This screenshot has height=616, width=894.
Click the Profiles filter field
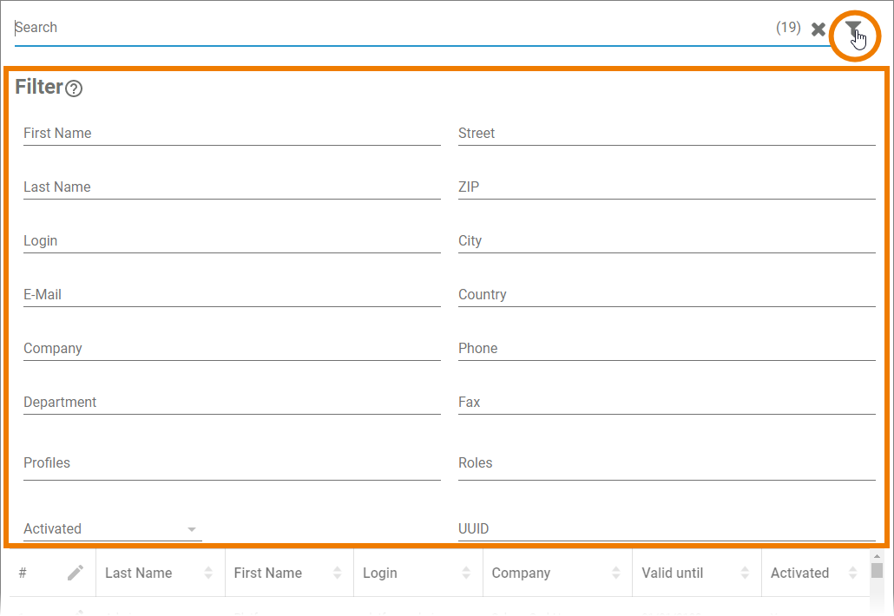click(x=232, y=463)
